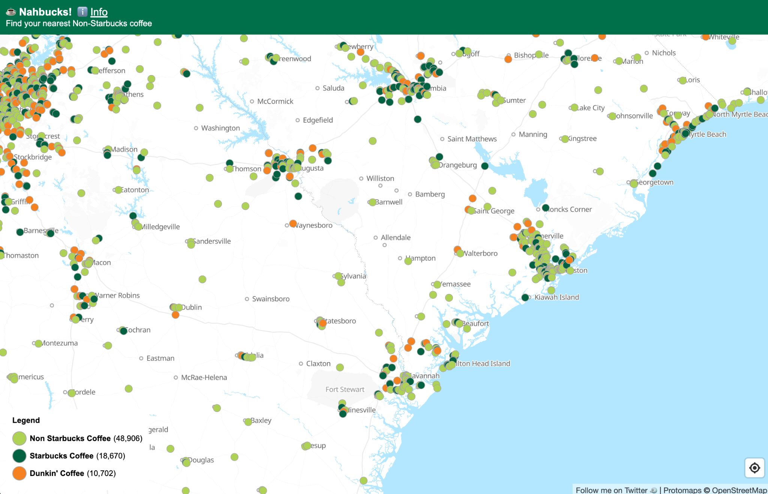Click the green marker at Barnwell
Viewport: 768px width, 494px height.
coord(372,202)
